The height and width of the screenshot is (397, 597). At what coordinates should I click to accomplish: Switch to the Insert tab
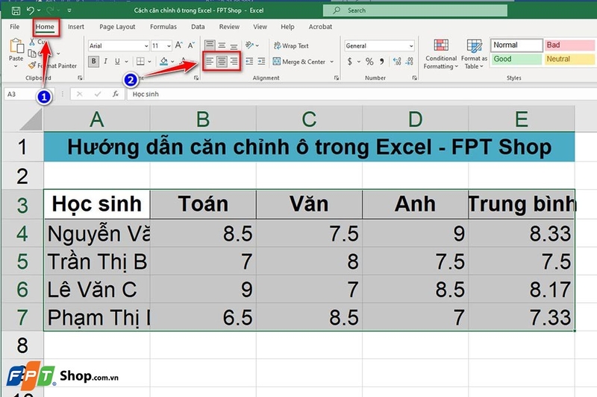click(76, 27)
